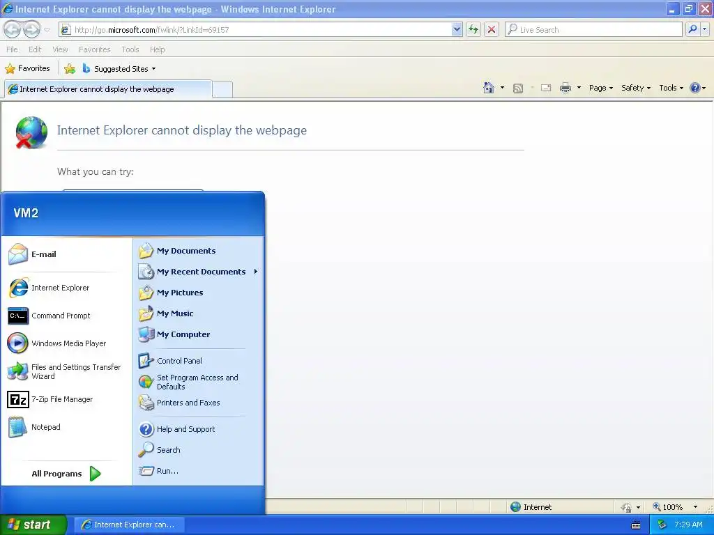Open Files and Settings Transfer Wizard
The width and height of the screenshot is (714, 535).
tap(66, 371)
